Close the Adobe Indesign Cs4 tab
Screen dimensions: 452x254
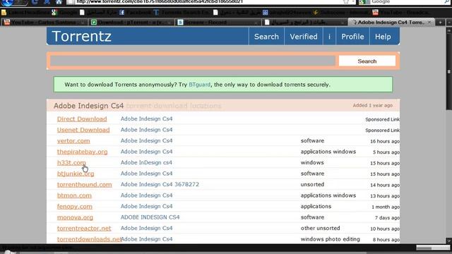pos(429,22)
